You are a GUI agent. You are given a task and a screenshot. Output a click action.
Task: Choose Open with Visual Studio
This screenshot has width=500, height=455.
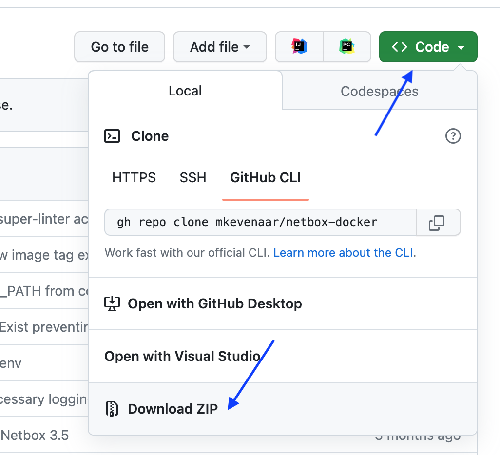tap(182, 356)
